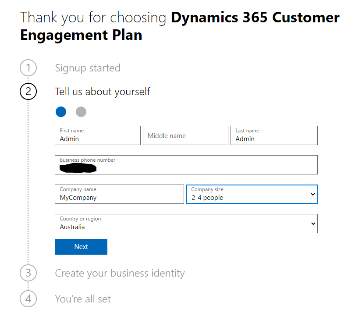Image resolution: width=362 pixels, height=327 pixels.
Task: Jump to Create your business identity step
Action: point(120,273)
